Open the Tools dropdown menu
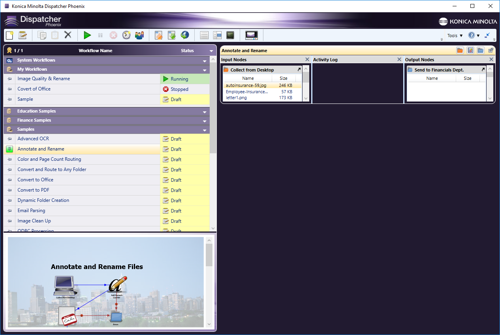The image size is (500, 335). pos(455,36)
